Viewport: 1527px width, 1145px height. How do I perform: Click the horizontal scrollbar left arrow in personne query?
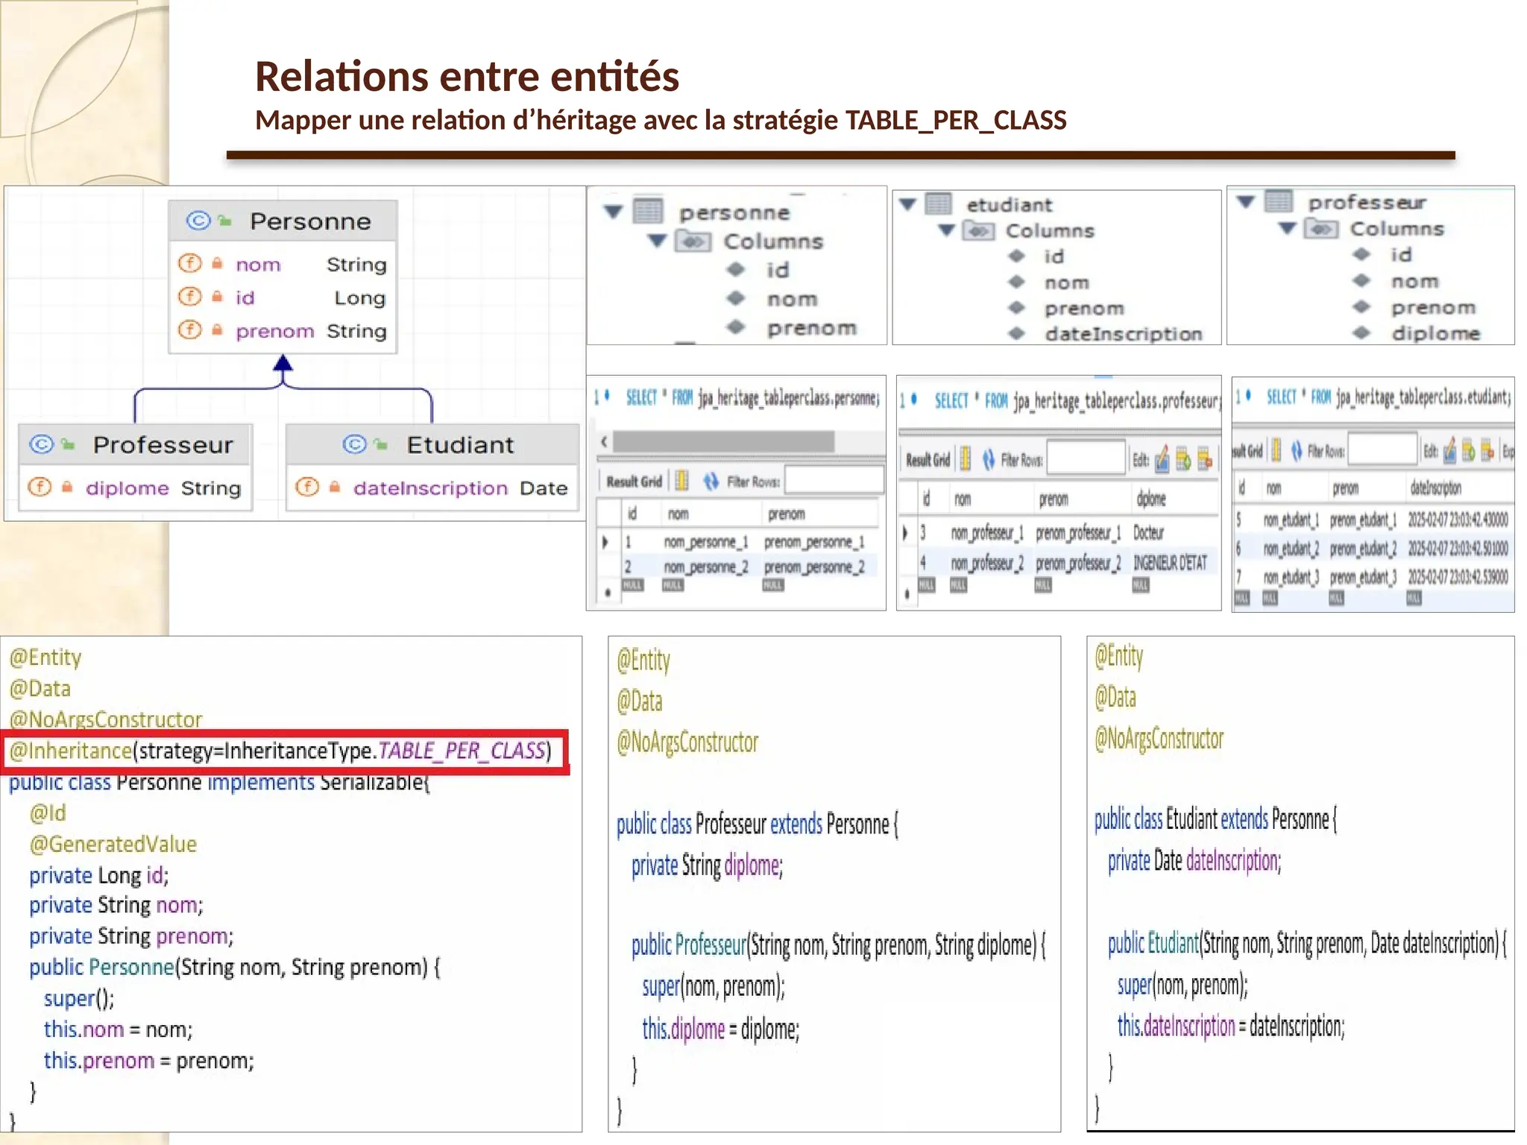[x=604, y=442]
